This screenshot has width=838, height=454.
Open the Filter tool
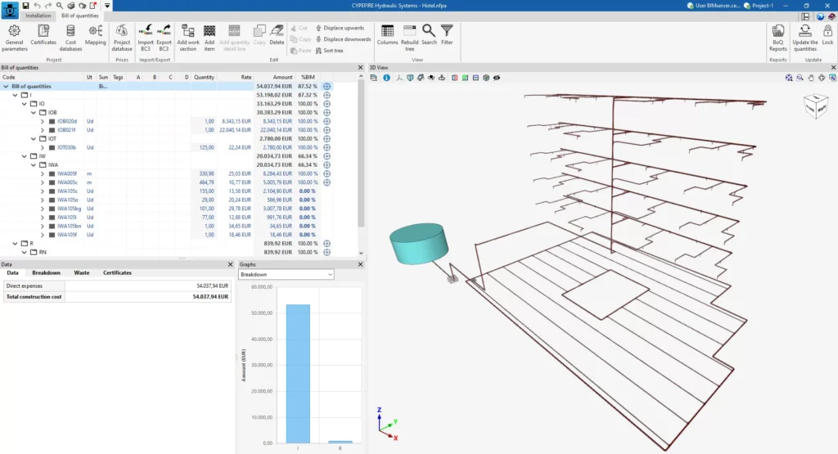(447, 35)
